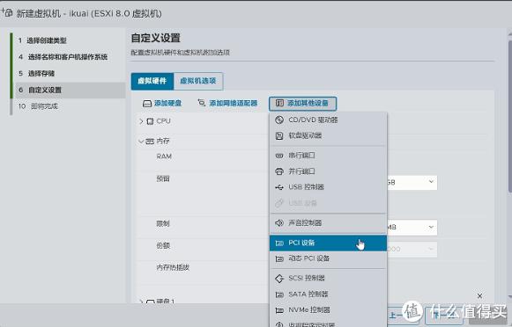Screen dimensions: 512x327
Task: Switch to the 虚拟机选项 tab
Action: coord(198,81)
